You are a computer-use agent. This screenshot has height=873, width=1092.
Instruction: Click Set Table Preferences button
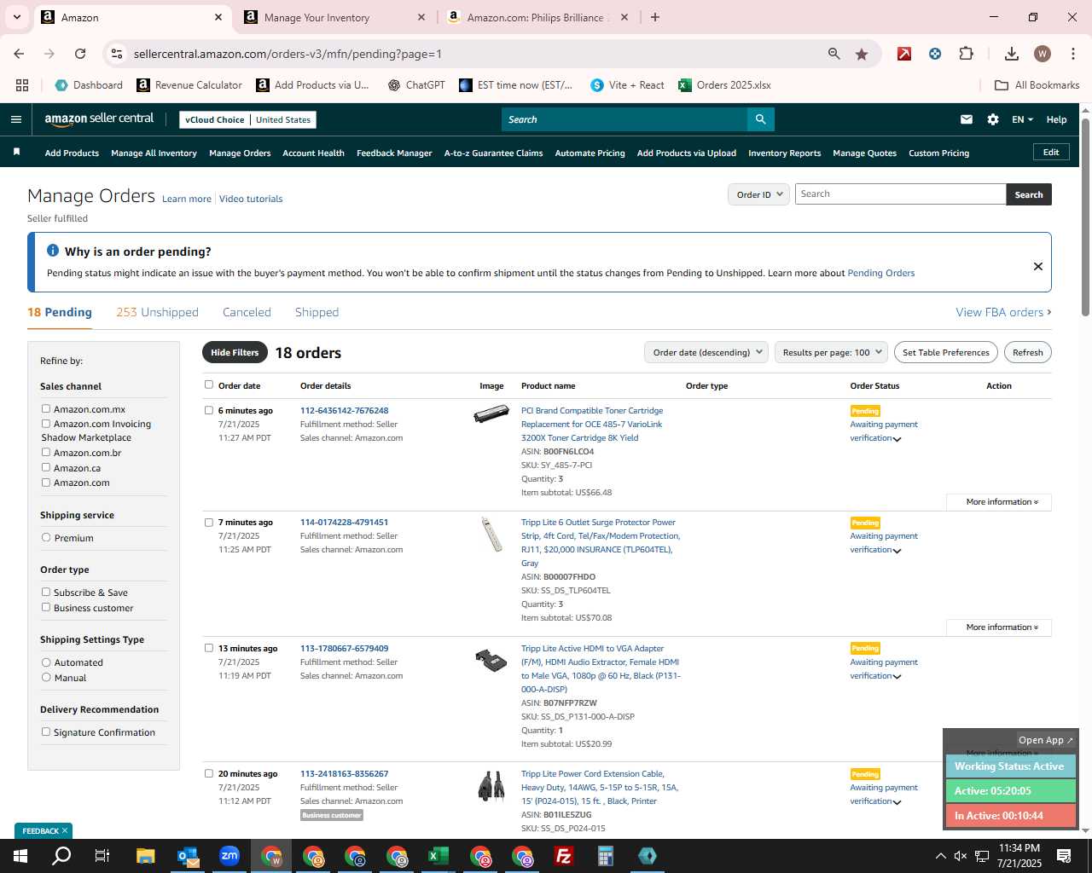(945, 352)
